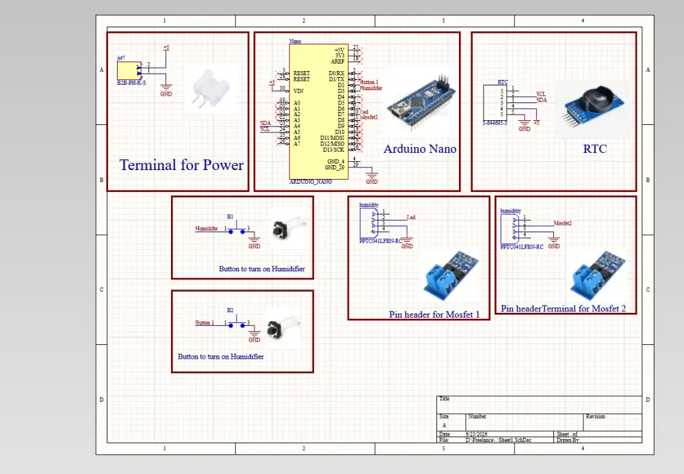Click the white JST connector photo
Image resolution: width=684 pixels, height=474 pixels.
tap(211, 89)
